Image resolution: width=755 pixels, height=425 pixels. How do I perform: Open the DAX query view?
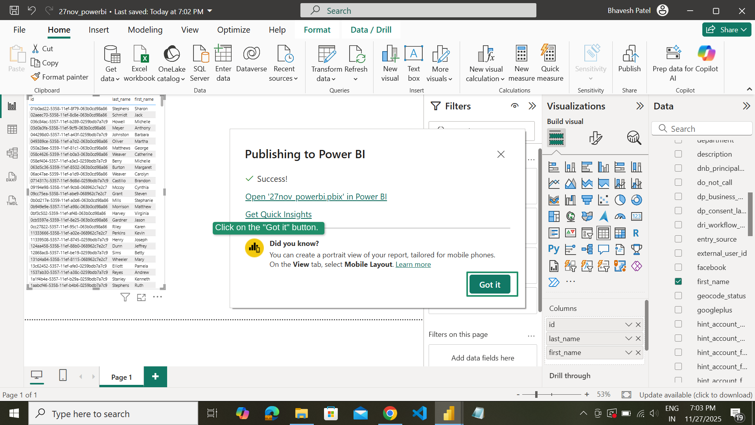12,177
